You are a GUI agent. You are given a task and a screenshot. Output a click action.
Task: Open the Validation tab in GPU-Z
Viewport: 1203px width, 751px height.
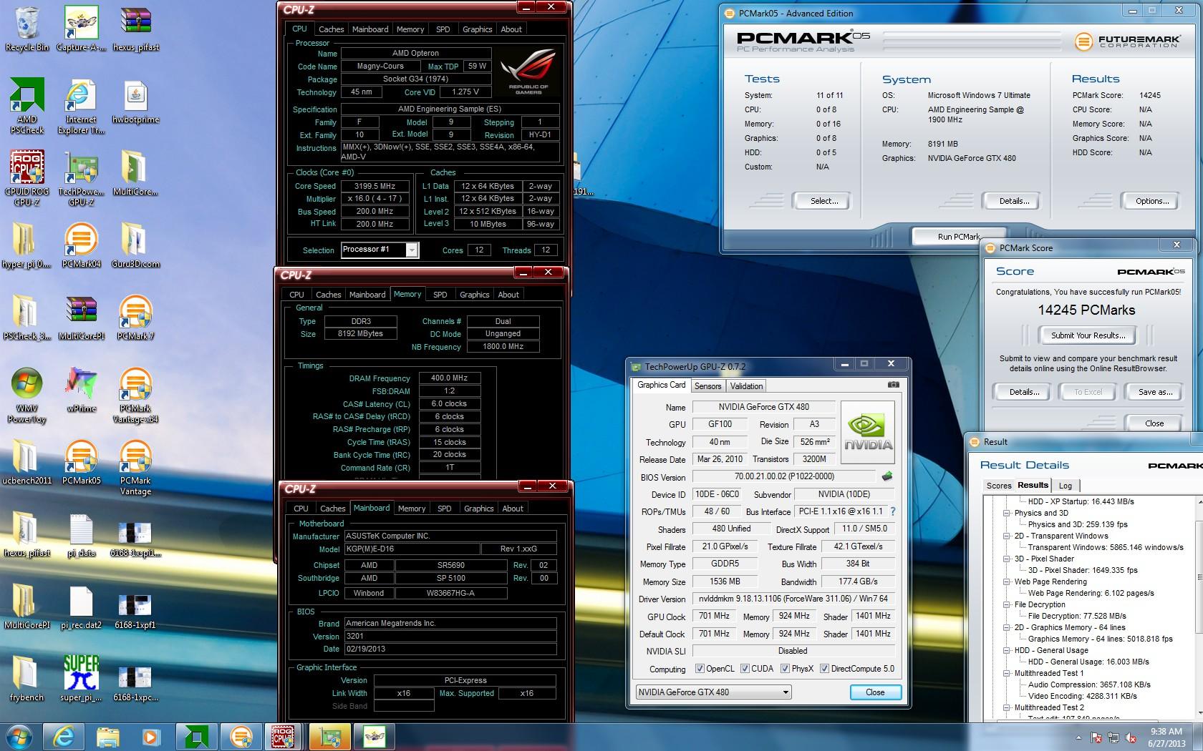(x=746, y=386)
